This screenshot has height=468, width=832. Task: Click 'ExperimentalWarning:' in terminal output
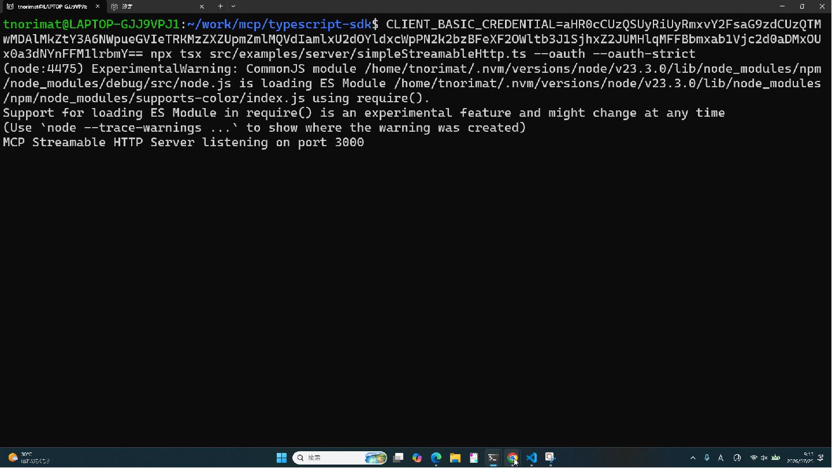pos(165,69)
